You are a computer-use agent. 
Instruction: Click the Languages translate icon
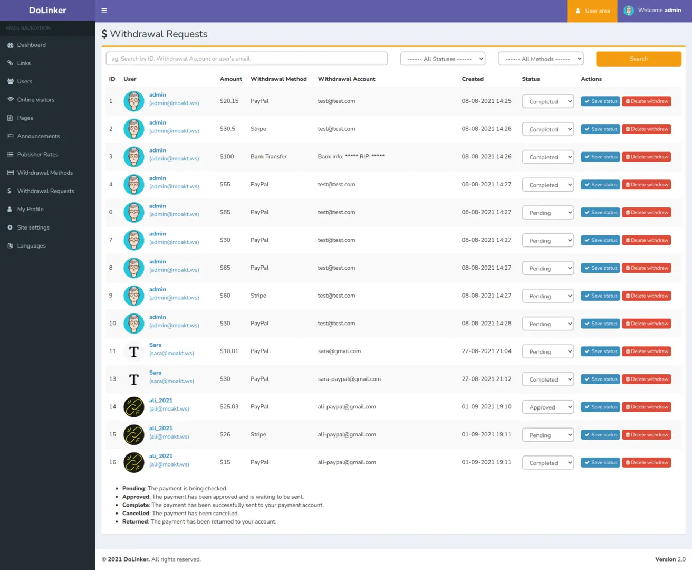tap(10, 246)
